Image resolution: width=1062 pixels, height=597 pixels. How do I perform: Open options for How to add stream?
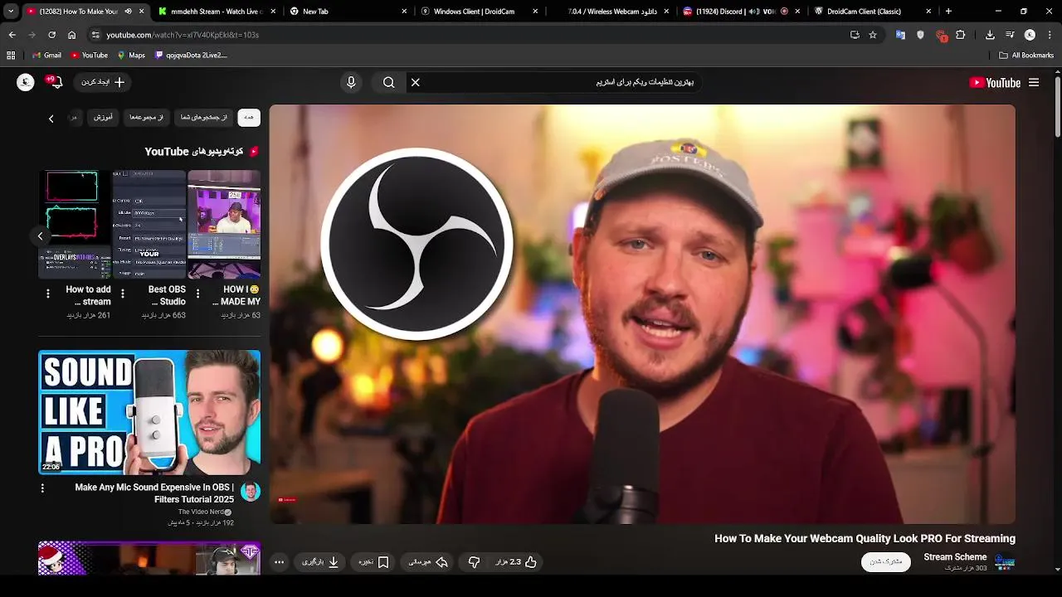[x=48, y=294]
